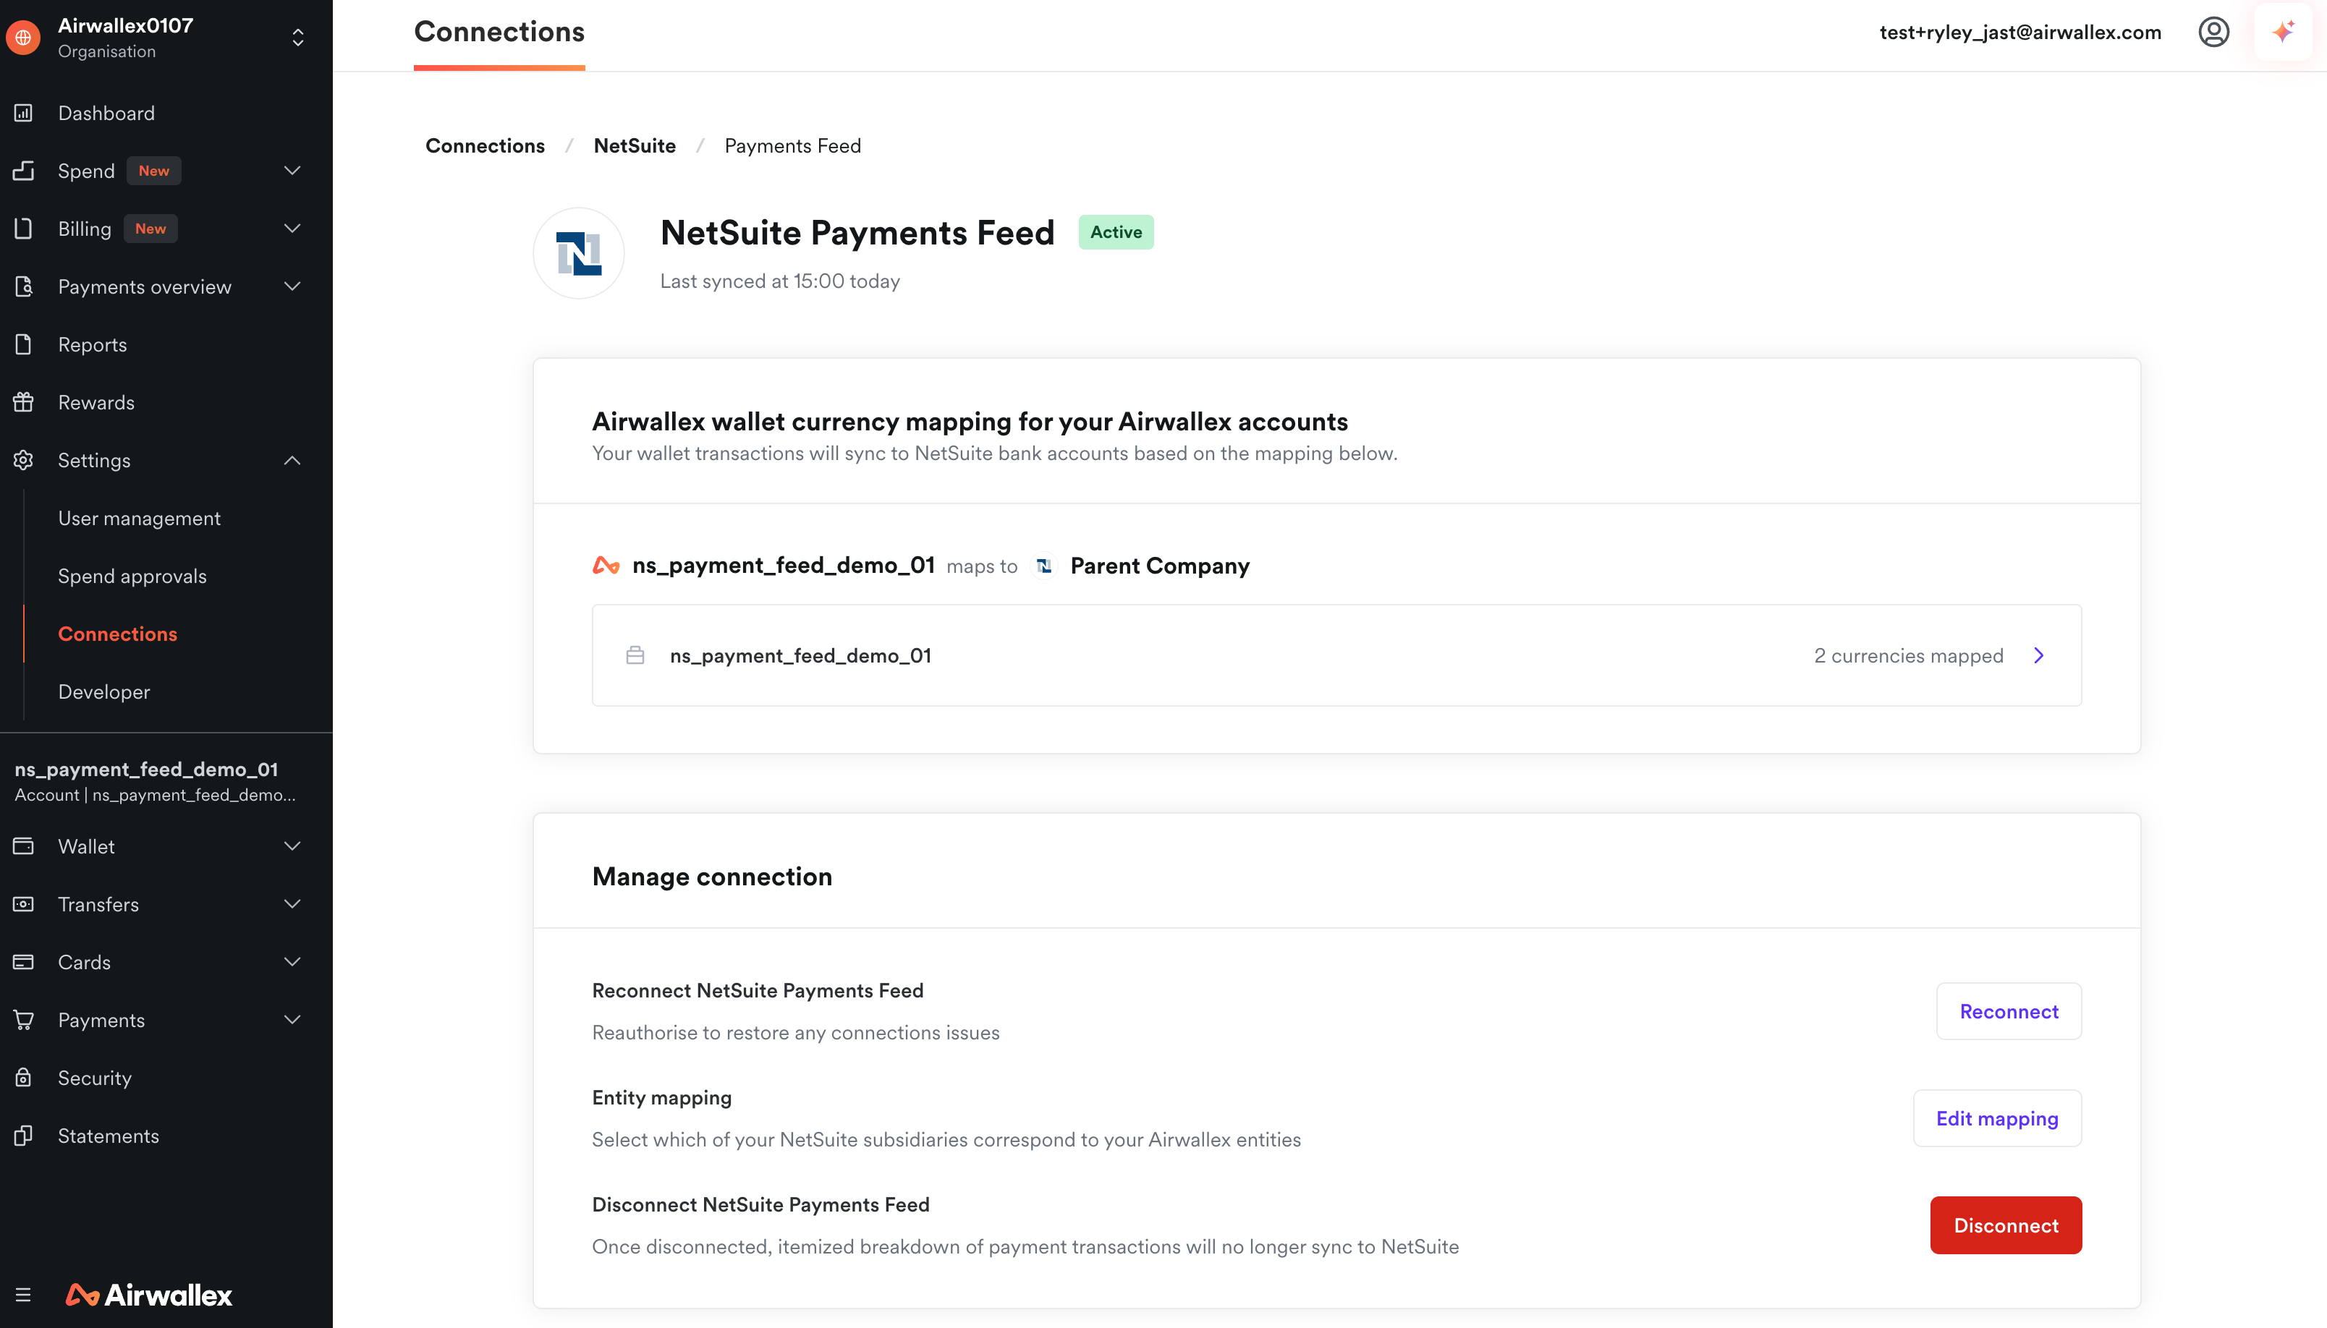The height and width of the screenshot is (1328, 2327).
Task: Click the Reports document icon
Action: tap(24, 345)
